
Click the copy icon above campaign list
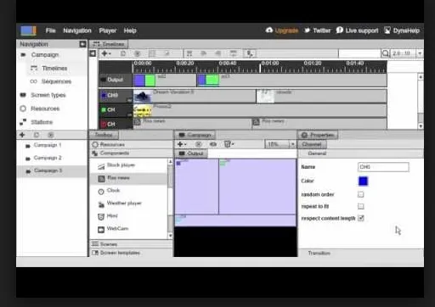37,135
